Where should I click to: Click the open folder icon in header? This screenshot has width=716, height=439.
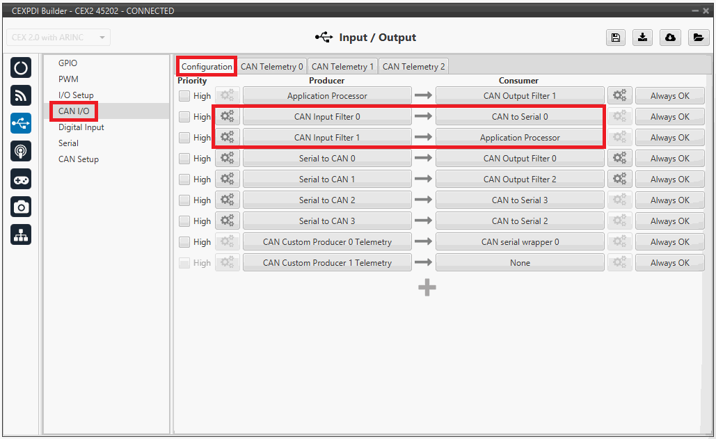(x=698, y=38)
